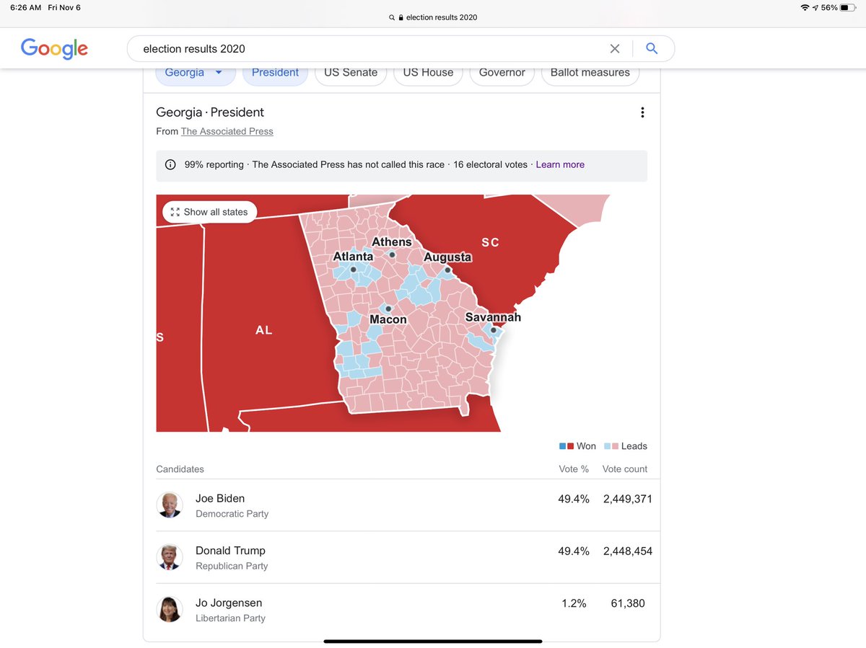The height and width of the screenshot is (648, 866).
Task: Switch to the US House tab
Action: pyautogui.click(x=428, y=73)
